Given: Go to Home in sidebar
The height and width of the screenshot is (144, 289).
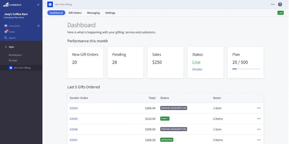Looking at the screenshot, I should (12, 32).
